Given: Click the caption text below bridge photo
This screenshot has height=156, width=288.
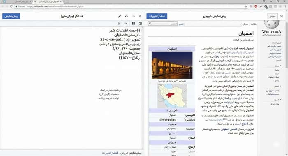Looking at the screenshot, I should point(172,81).
